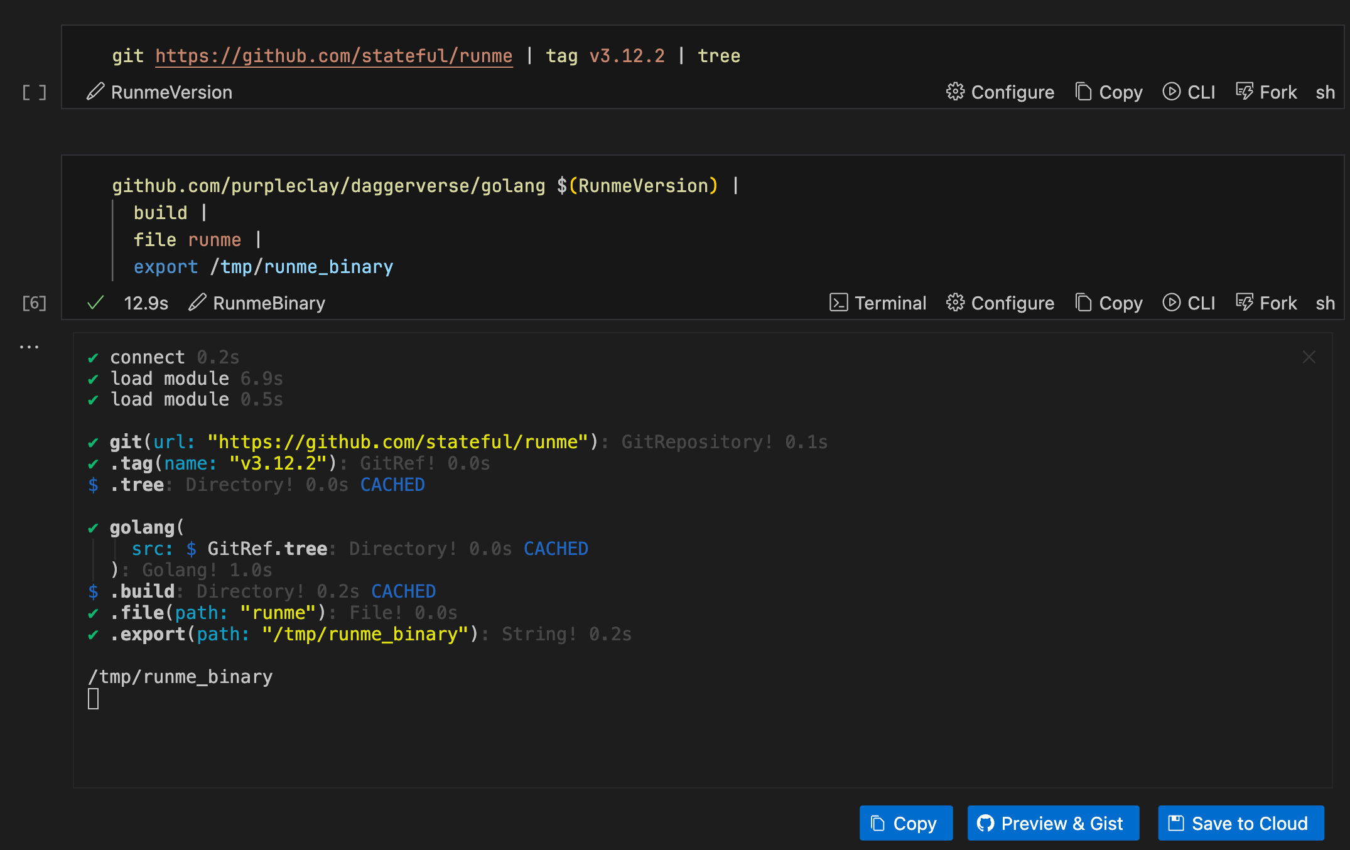Dismiss the output panel with the X
The image size is (1350, 850).
coord(1309,357)
